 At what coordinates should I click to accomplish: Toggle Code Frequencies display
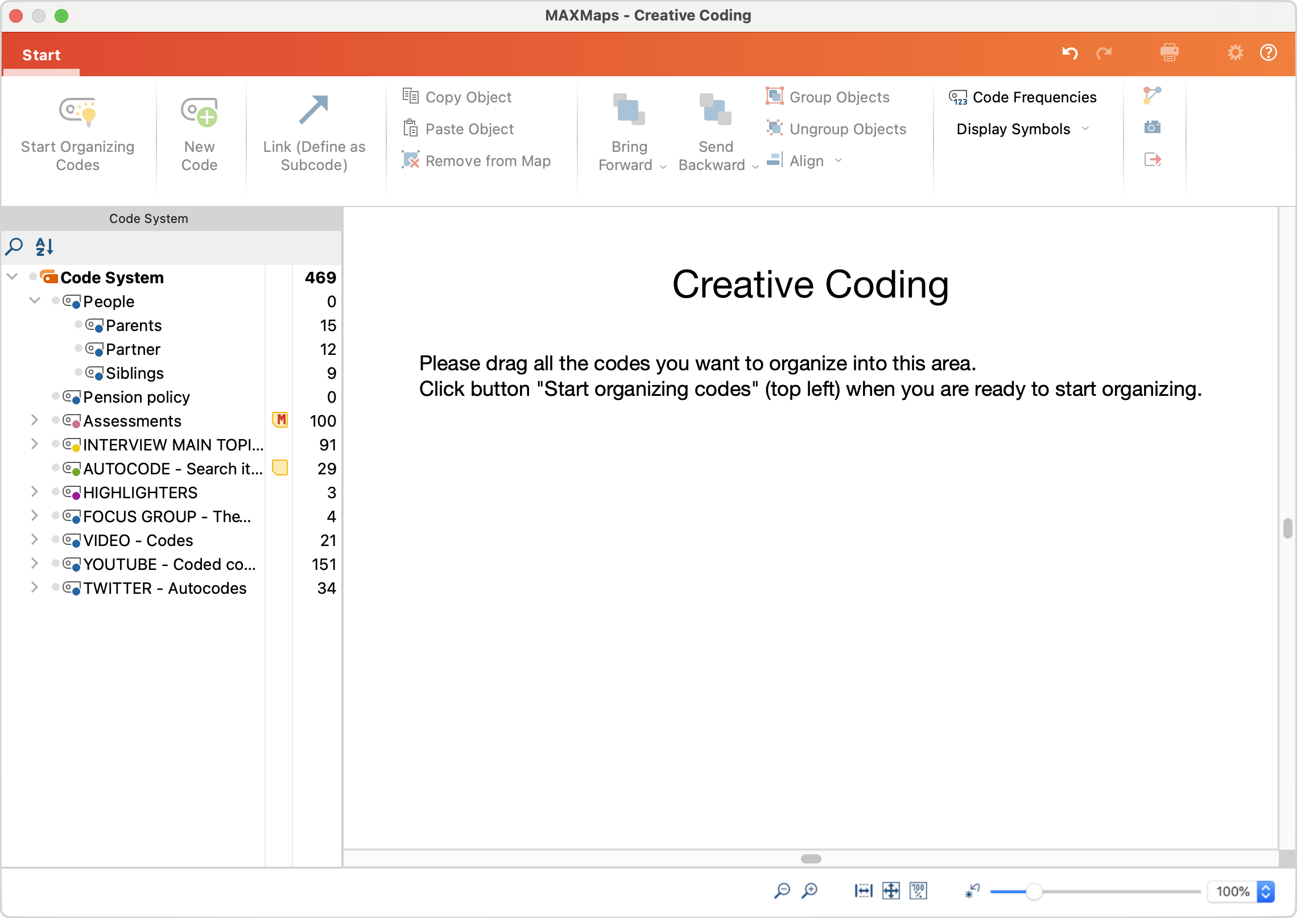(1023, 97)
